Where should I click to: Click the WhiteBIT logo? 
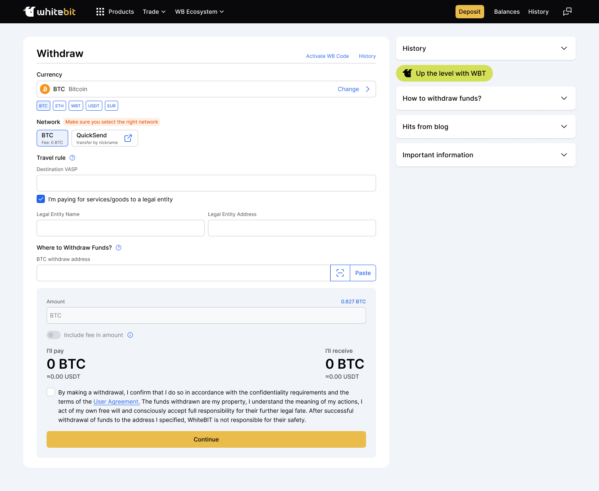(50, 12)
